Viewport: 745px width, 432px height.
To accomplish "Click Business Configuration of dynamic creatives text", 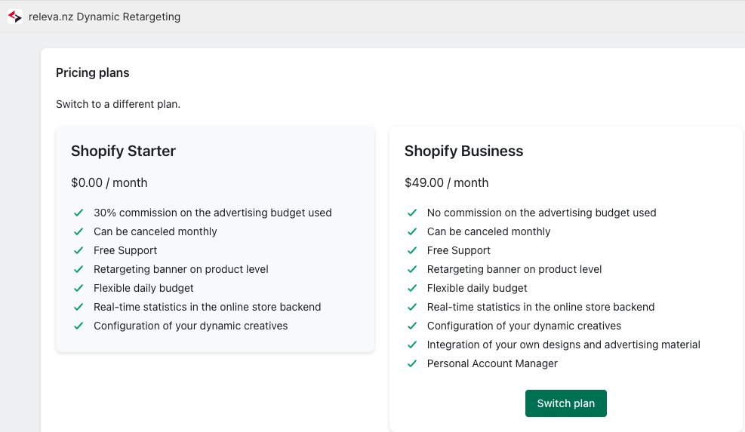I will click(x=524, y=326).
